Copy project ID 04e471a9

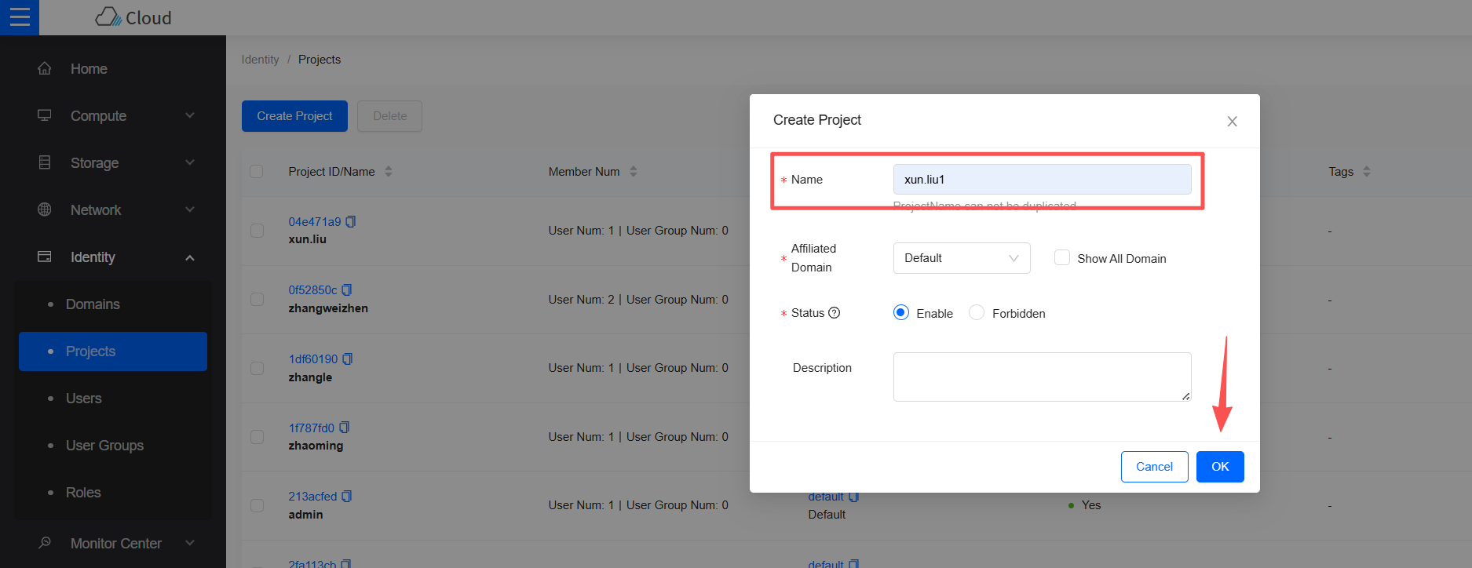tap(351, 222)
